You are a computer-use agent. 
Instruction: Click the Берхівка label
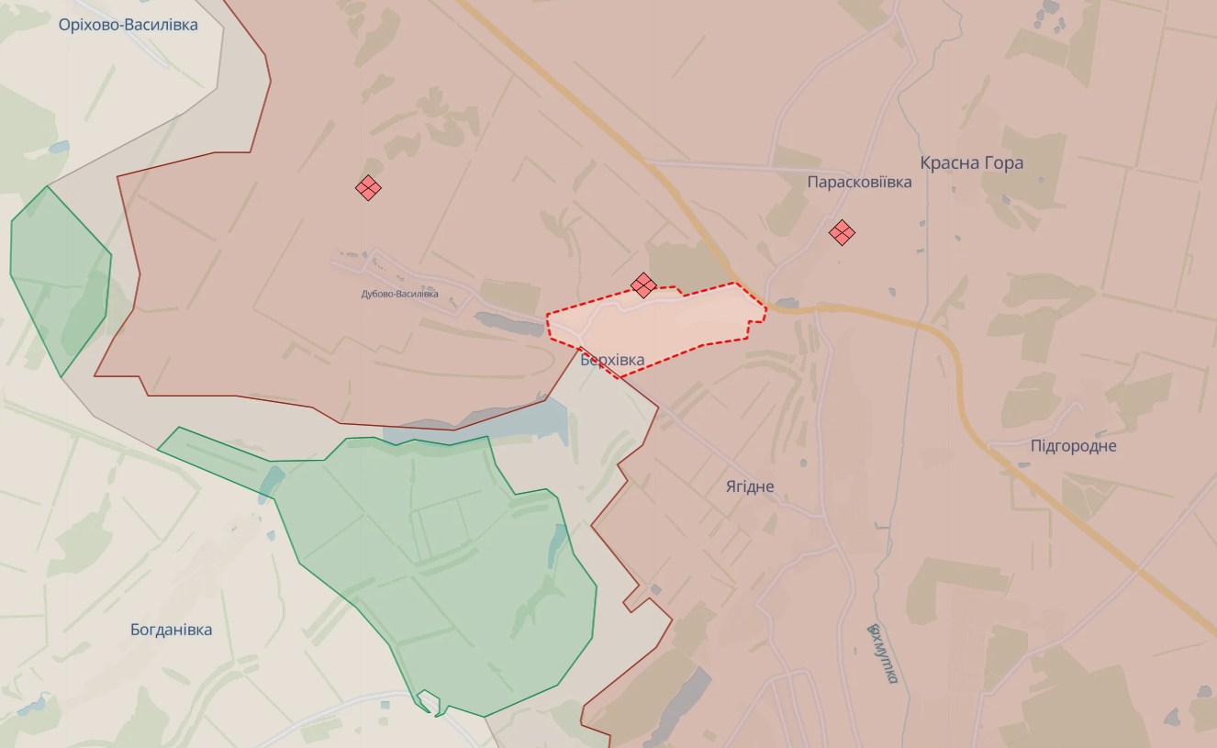(x=612, y=360)
